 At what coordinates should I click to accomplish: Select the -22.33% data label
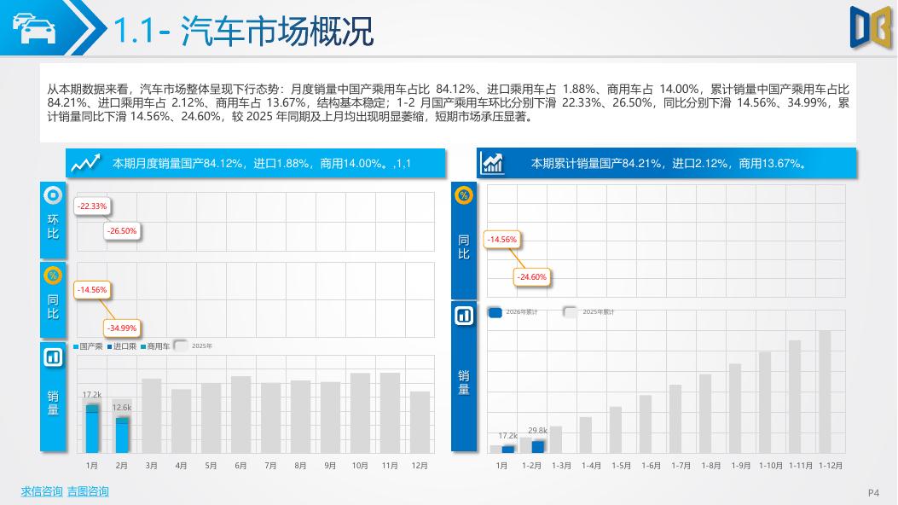coord(92,206)
